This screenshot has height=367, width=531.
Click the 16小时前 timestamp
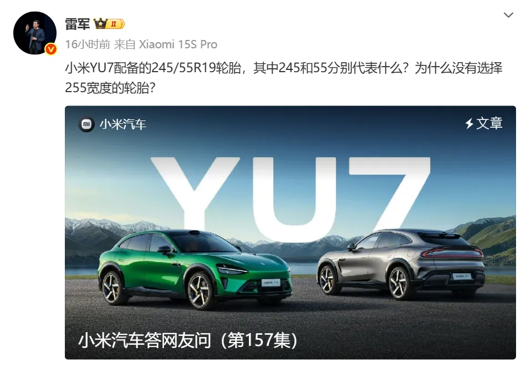pyautogui.click(x=88, y=44)
